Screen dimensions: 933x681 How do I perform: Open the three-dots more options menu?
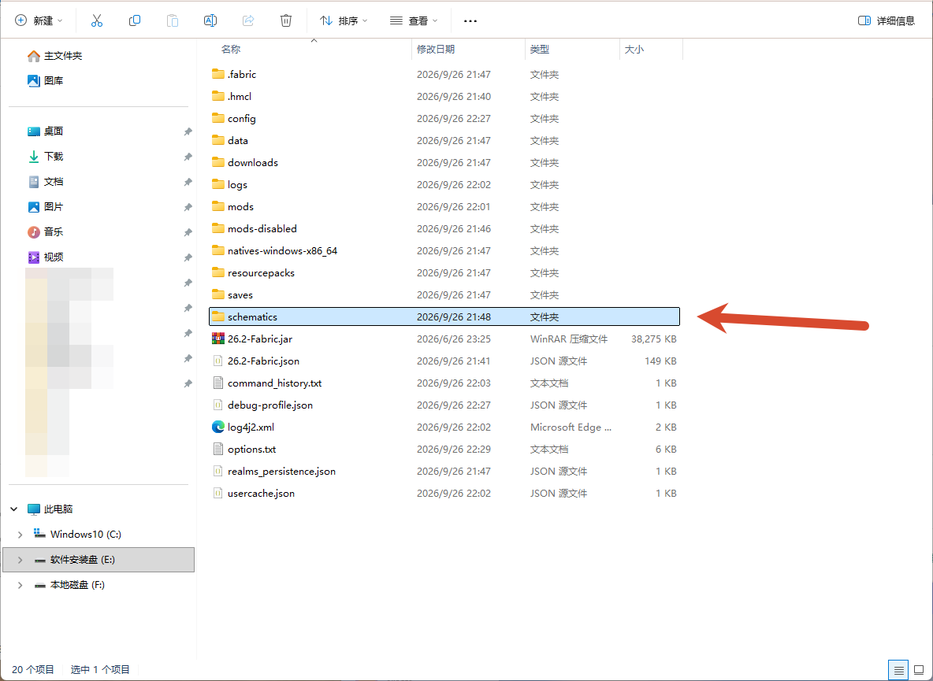470,20
